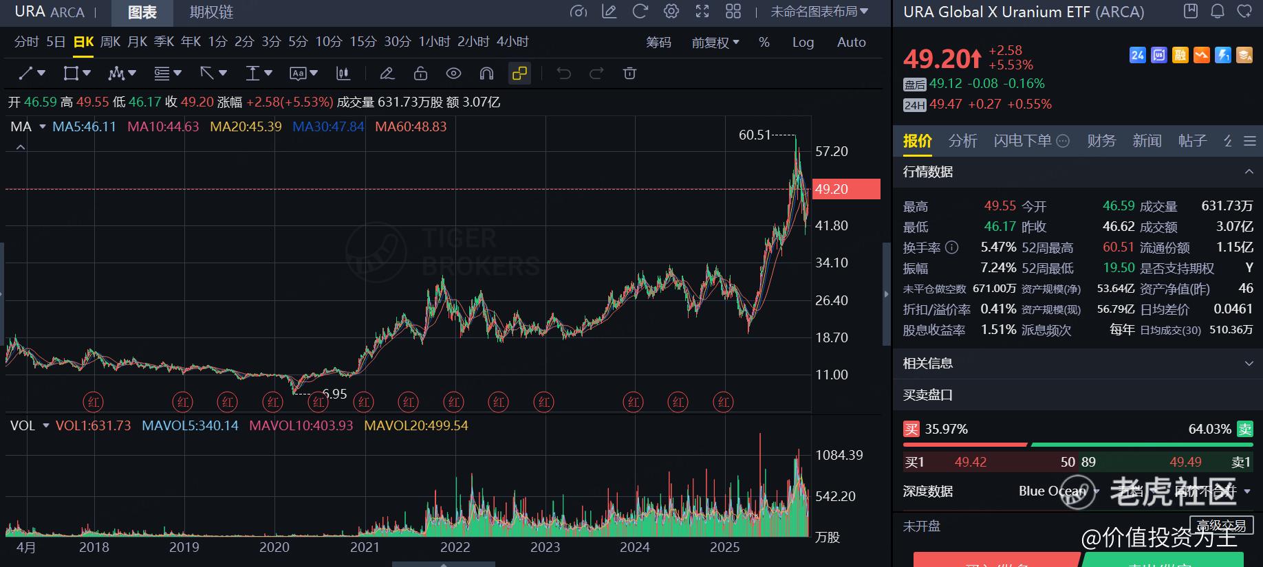Redo the drawing action
This screenshot has width=1263, height=567.
point(596,73)
